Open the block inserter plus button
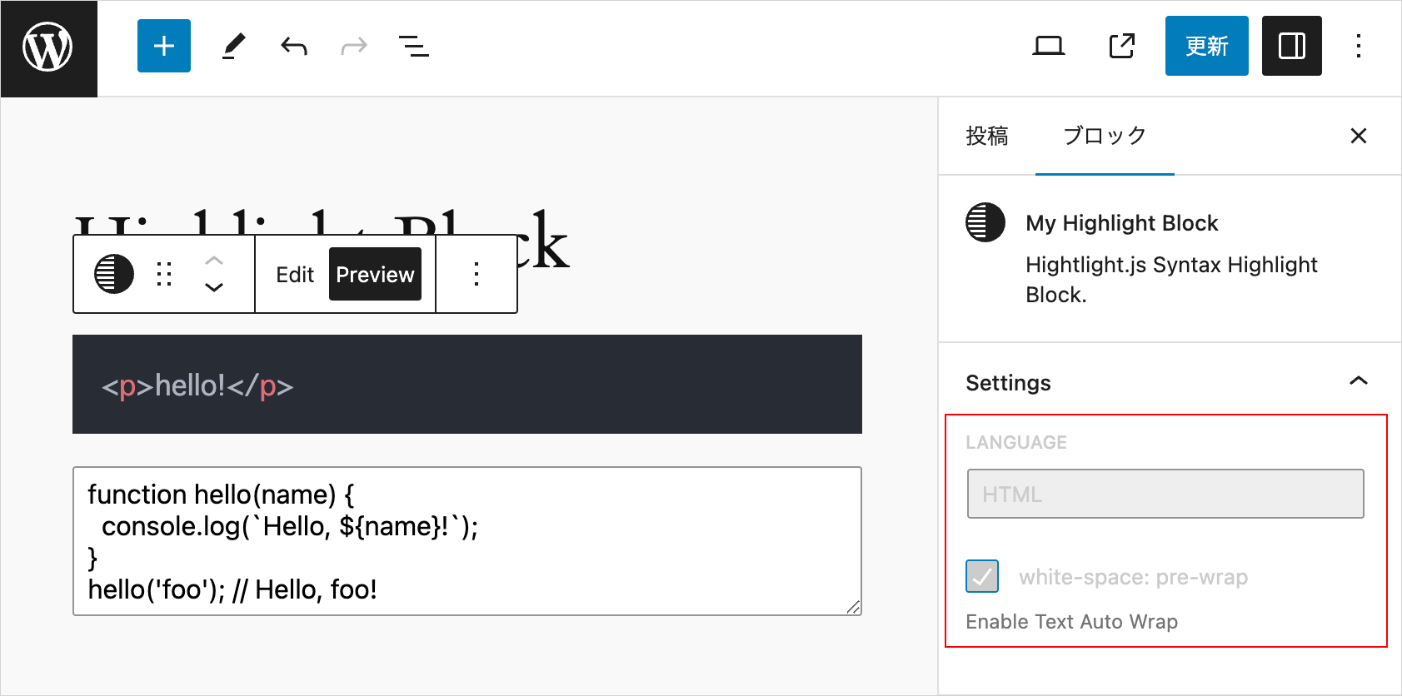The image size is (1402, 696). [164, 46]
